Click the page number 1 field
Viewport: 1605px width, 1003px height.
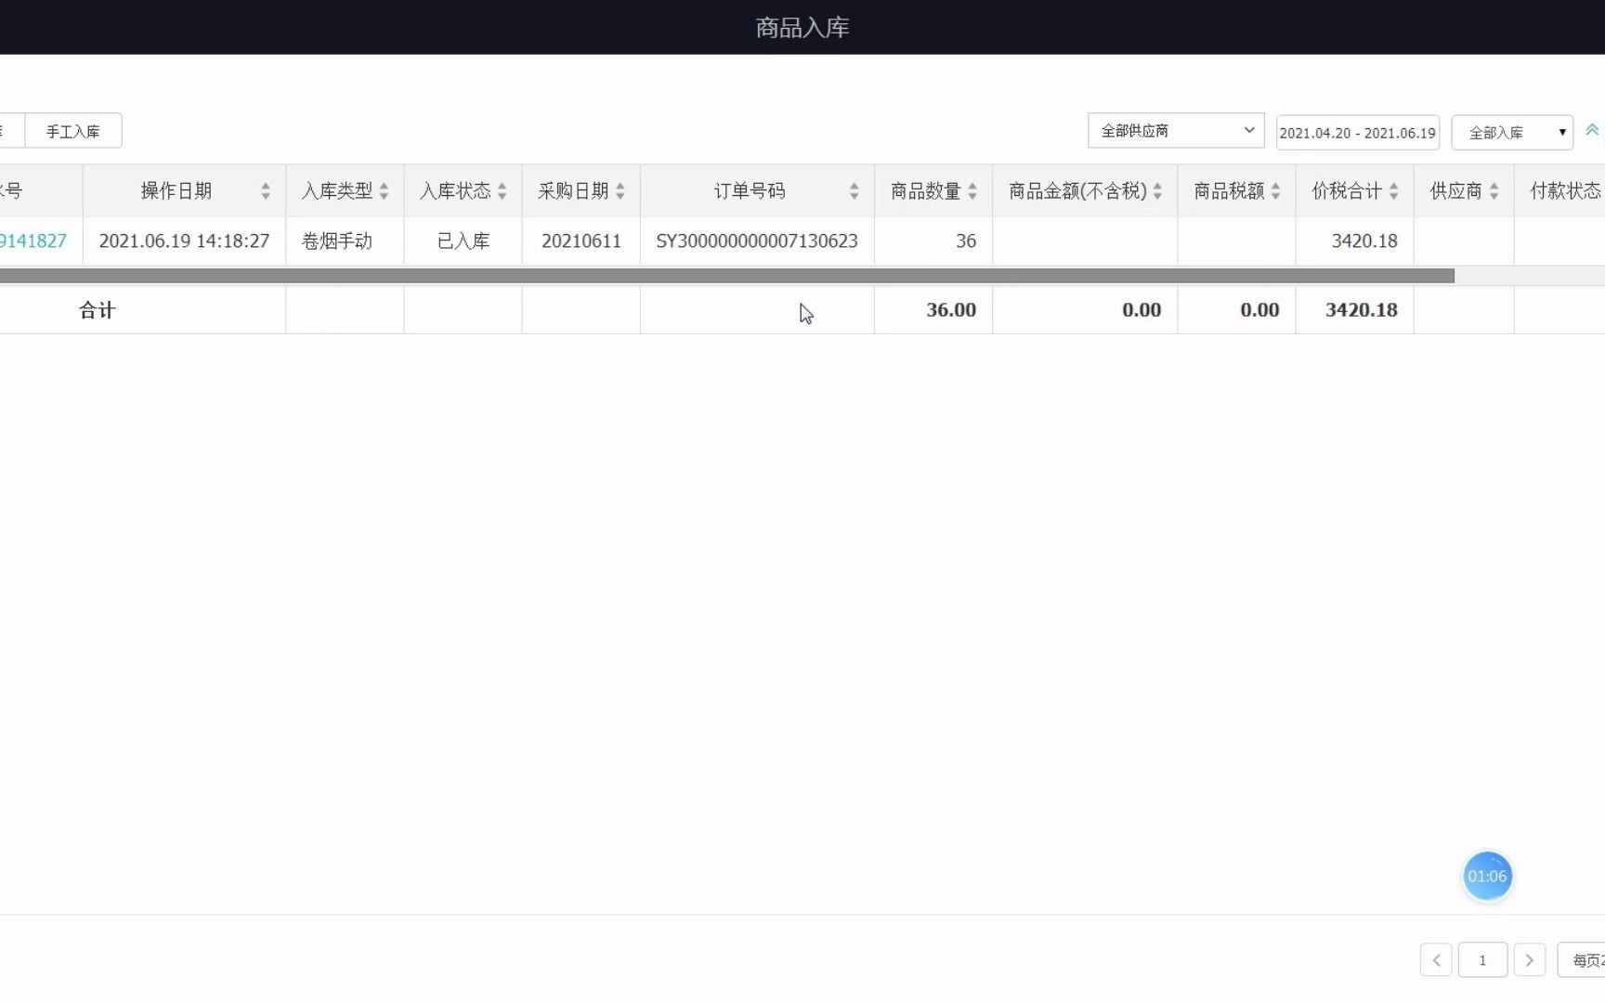(x=1482, y=959)
